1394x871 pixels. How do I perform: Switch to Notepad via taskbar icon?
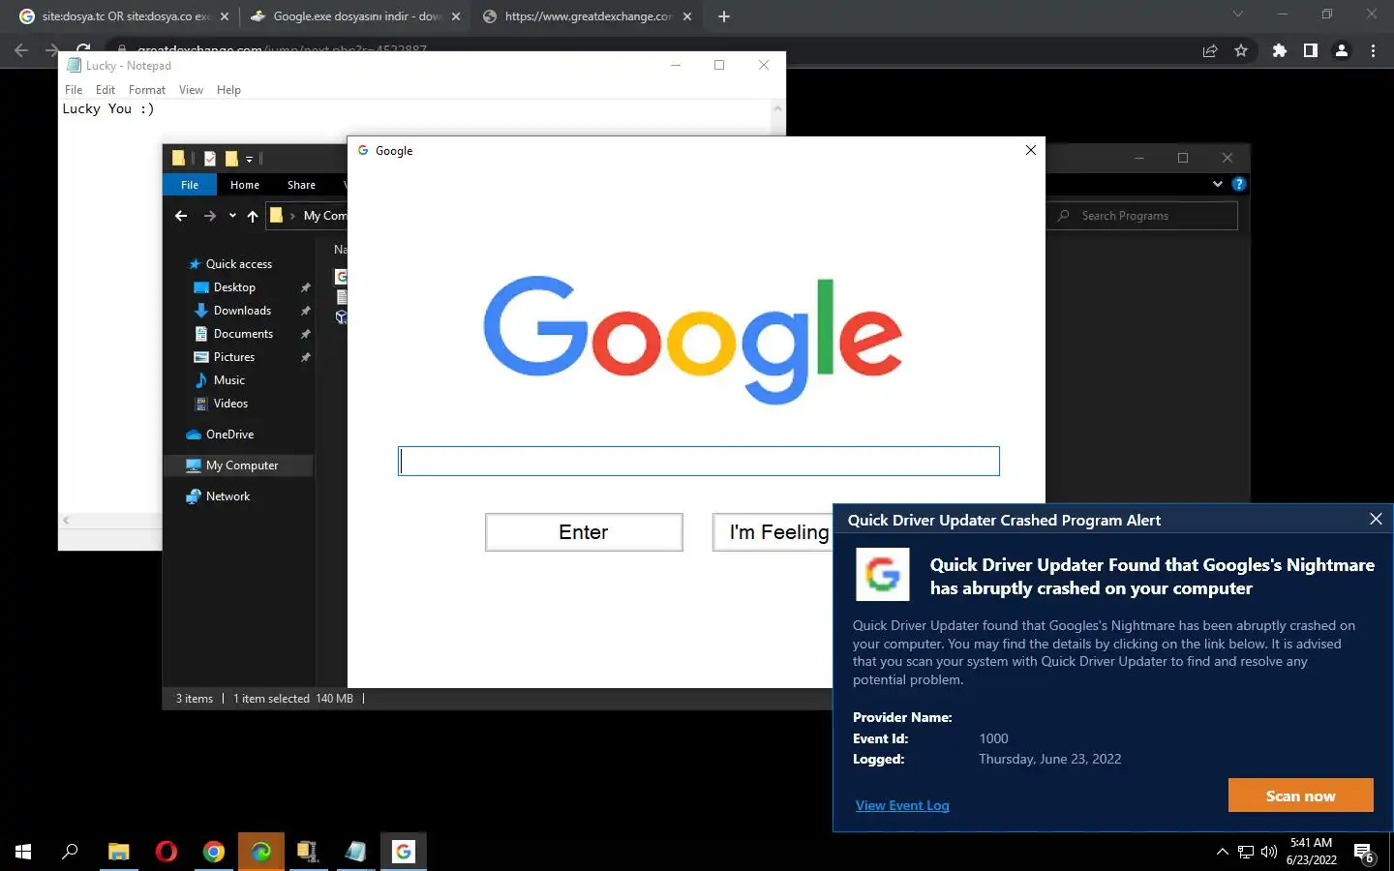click(355, 852)
